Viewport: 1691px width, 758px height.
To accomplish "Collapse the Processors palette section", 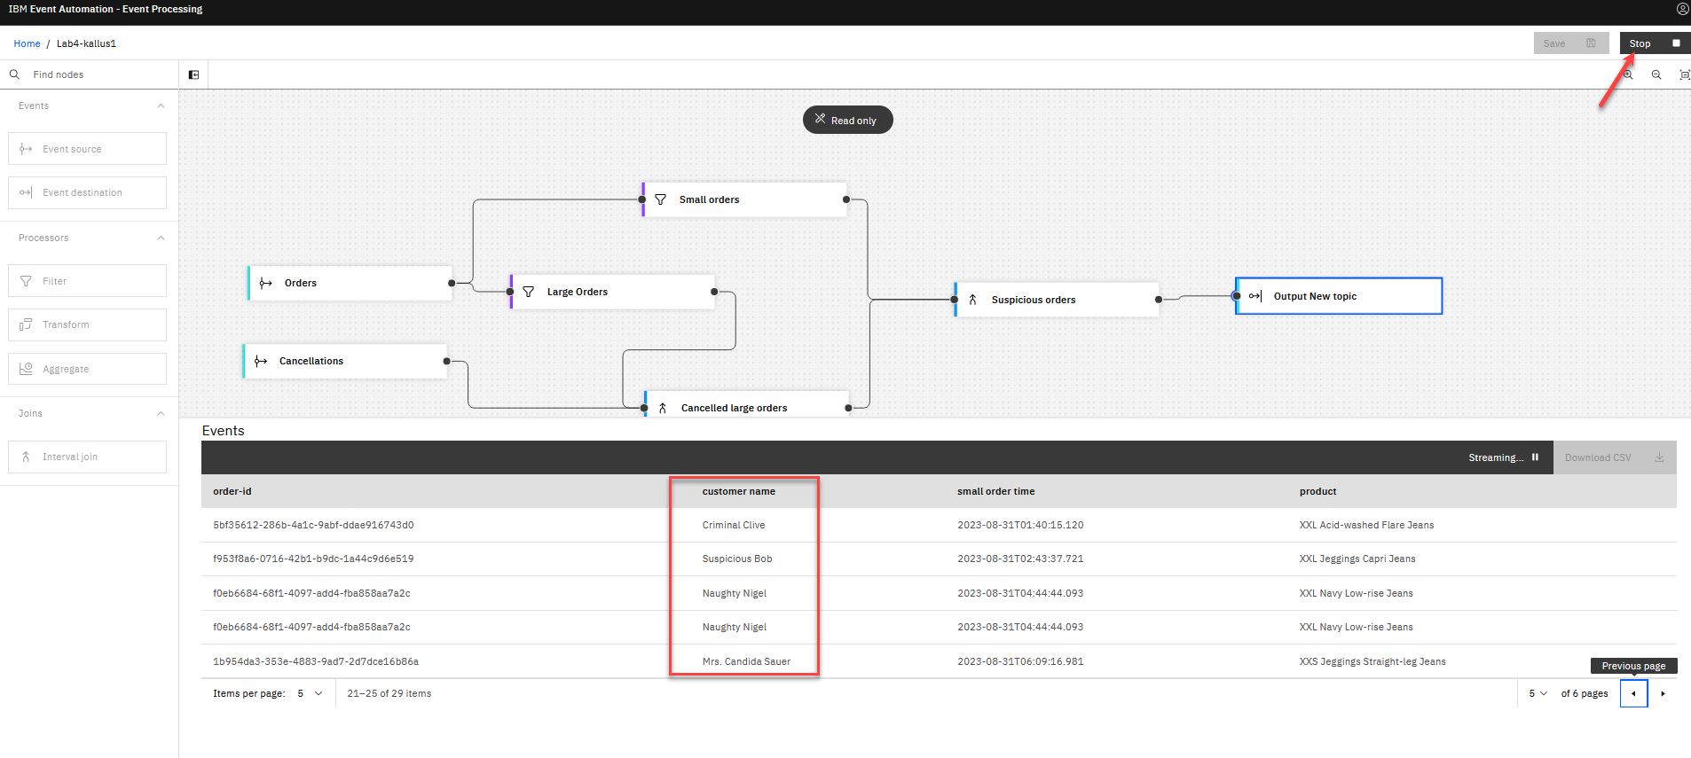I will tap(161, 238).
